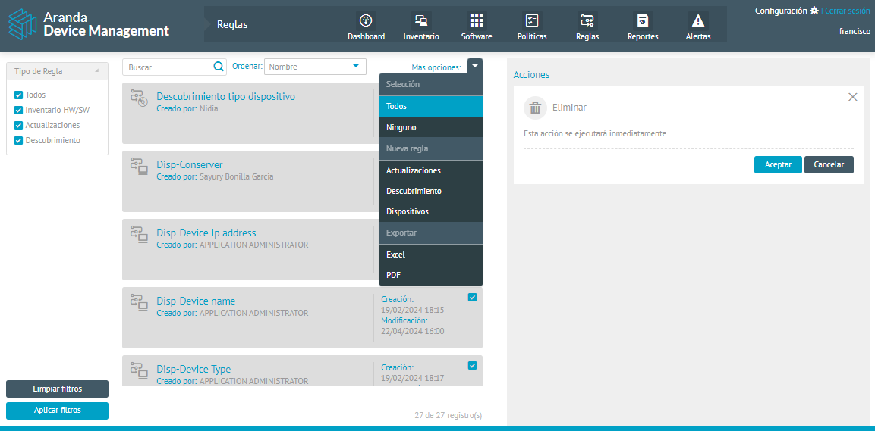Click the Más opciones label
Viewport: 875px width, 431px height.
coord(436,67)
